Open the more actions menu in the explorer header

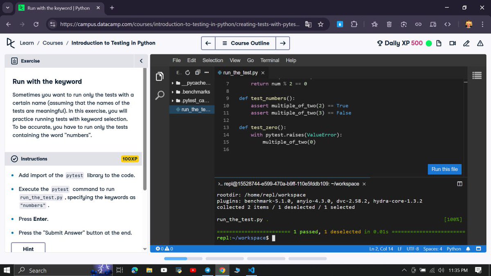pyautogui.click(x=206, y=72)
